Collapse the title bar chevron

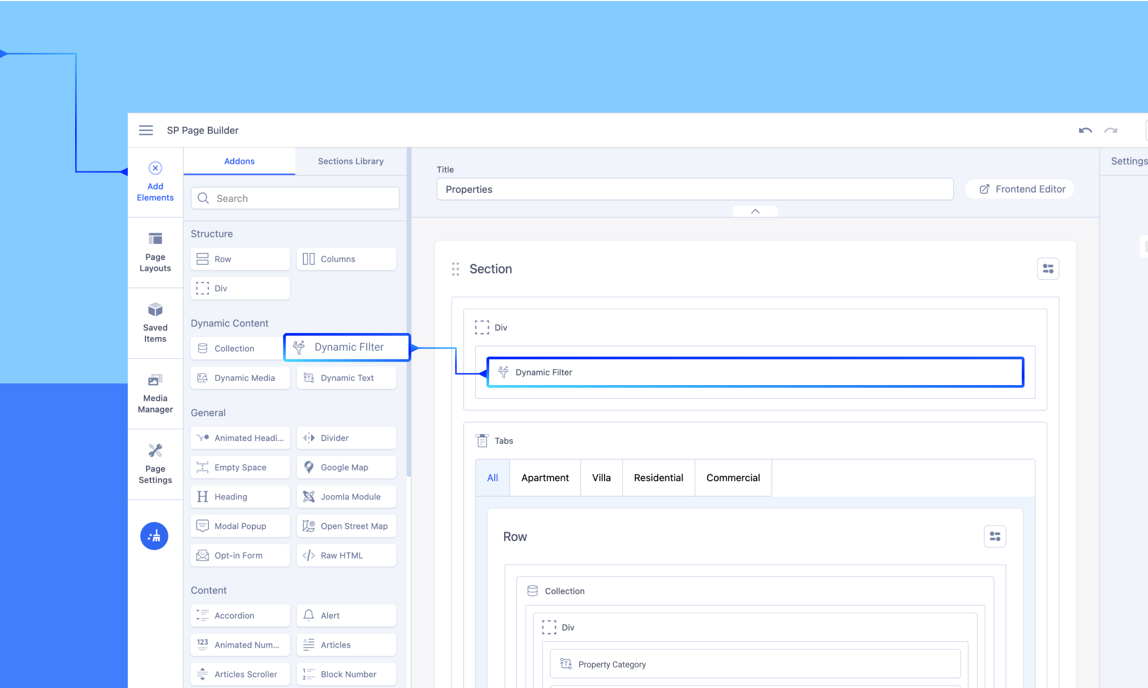tap(755, 211)
